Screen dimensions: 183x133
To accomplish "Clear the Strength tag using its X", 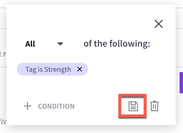I will click(80, 69).
